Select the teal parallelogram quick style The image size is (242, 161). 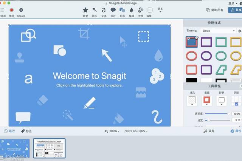click(221, 70)
